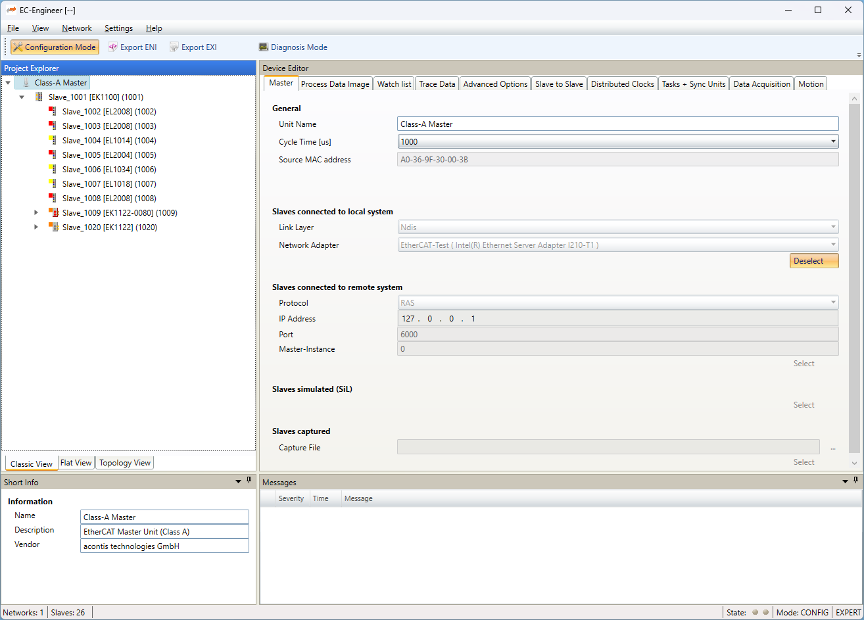Click the Deselect button
The height and width of the screenshot is (620, 864).
coord(813,261)
